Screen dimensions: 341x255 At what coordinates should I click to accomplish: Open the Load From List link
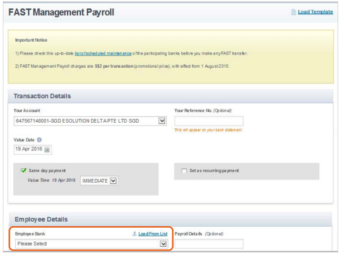tap(153, 234)
